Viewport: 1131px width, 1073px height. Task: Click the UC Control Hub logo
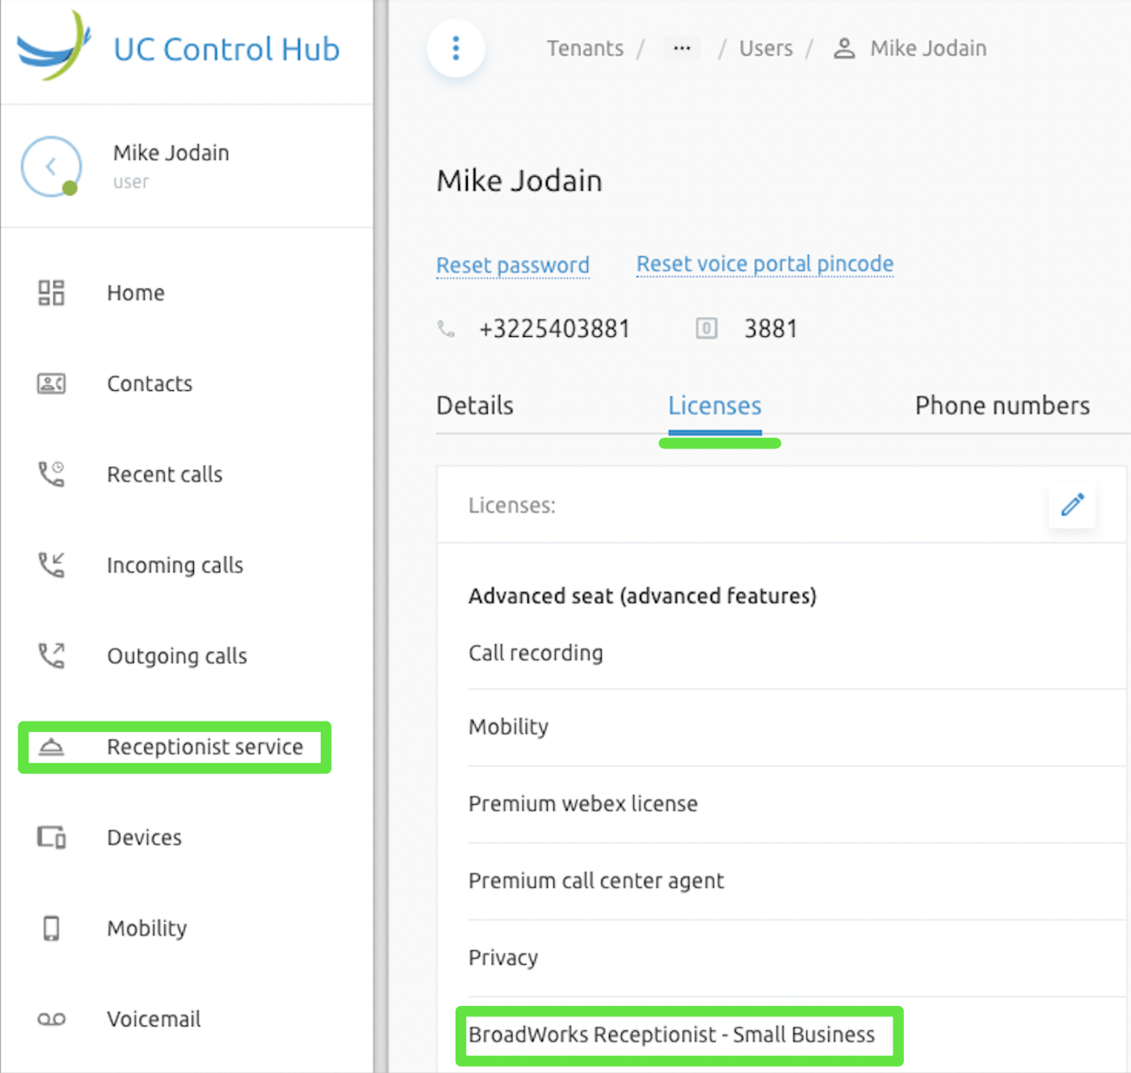coord(54,45)
